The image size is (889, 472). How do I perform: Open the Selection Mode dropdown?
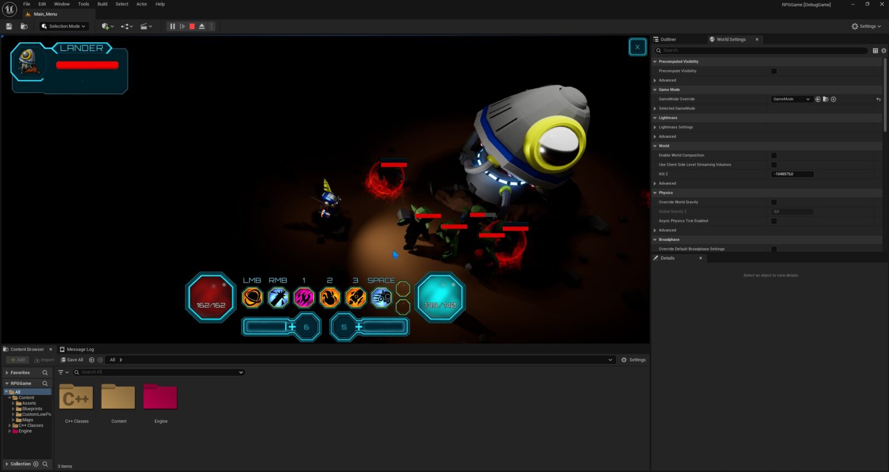click(64, 26)
